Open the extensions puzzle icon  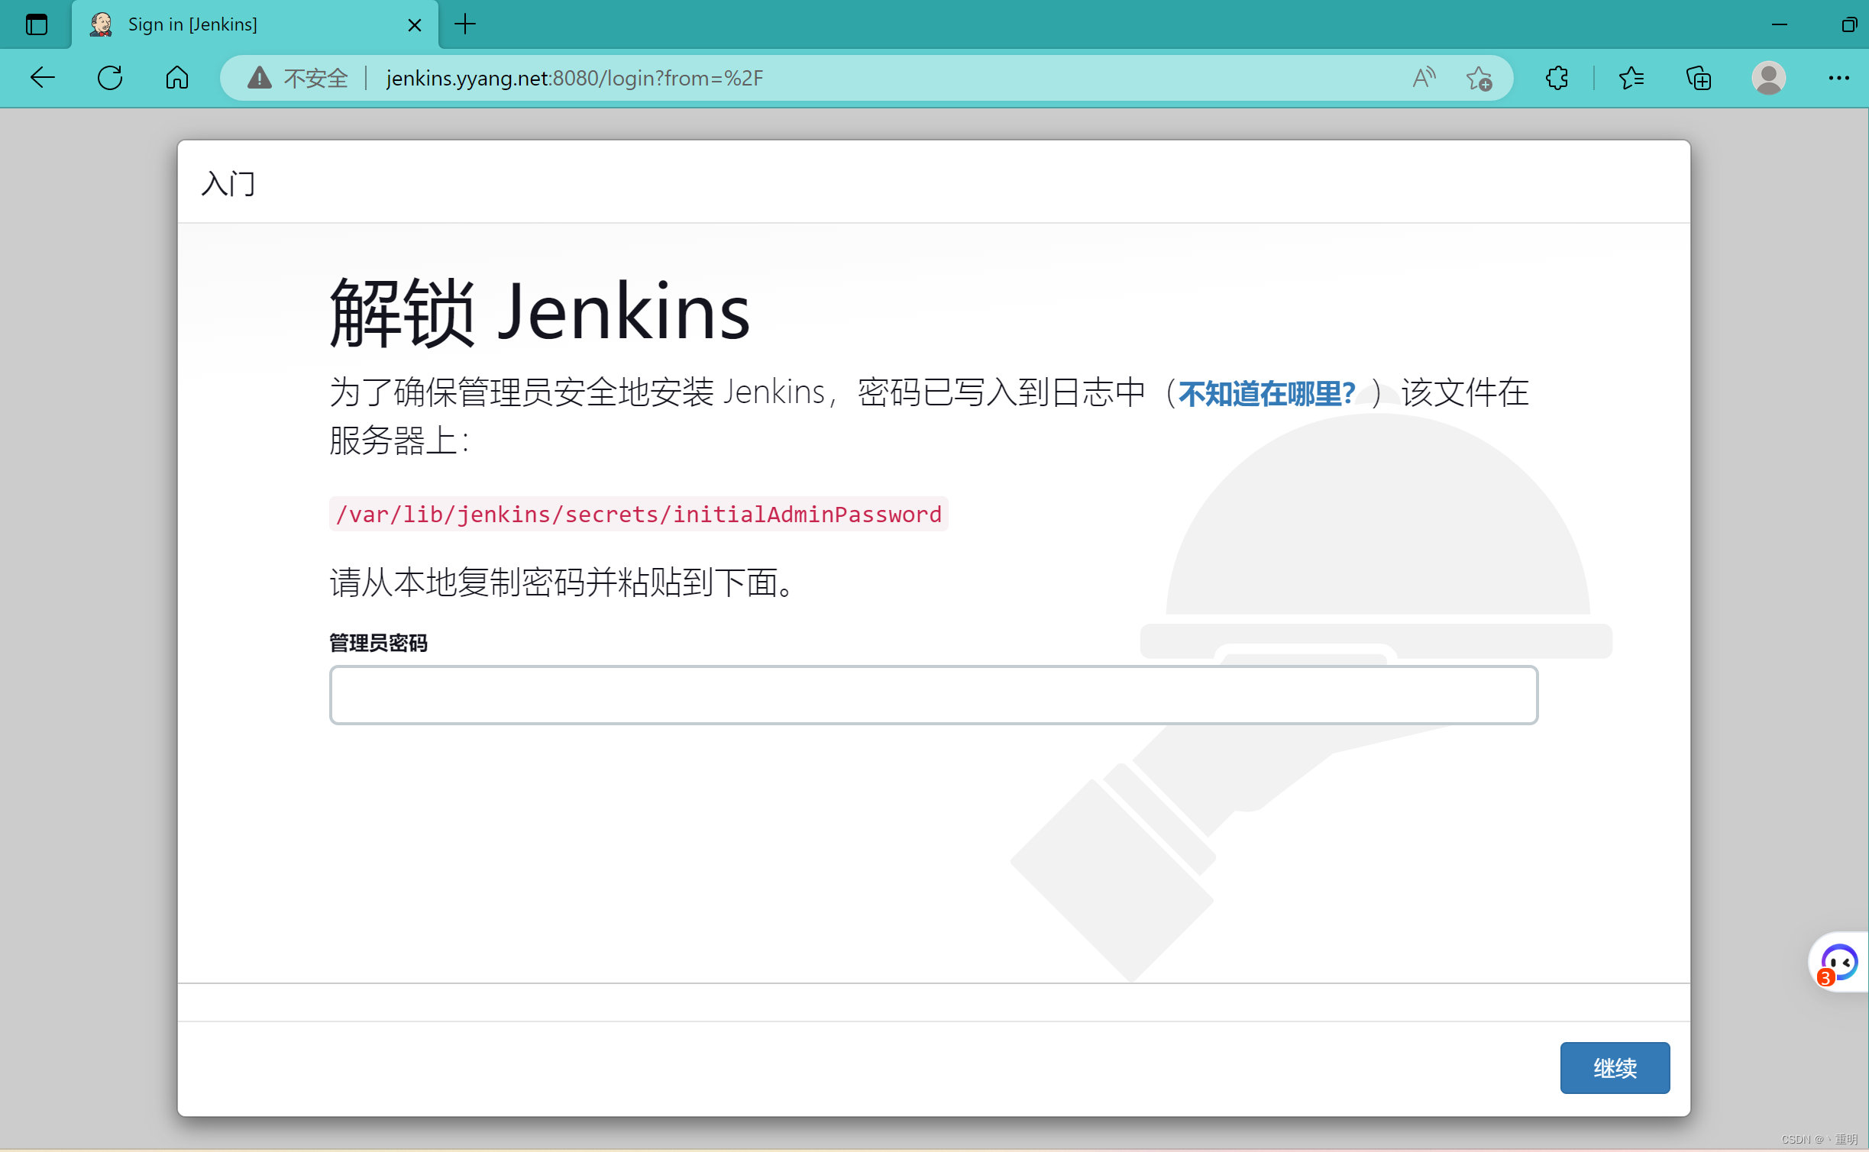click(x=1557, y=77)
